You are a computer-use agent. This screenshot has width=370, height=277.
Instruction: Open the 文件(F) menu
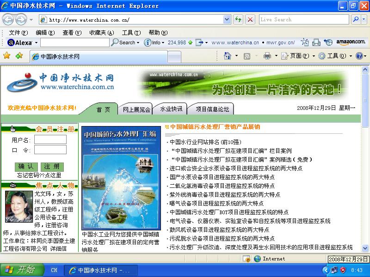point(18,33)
